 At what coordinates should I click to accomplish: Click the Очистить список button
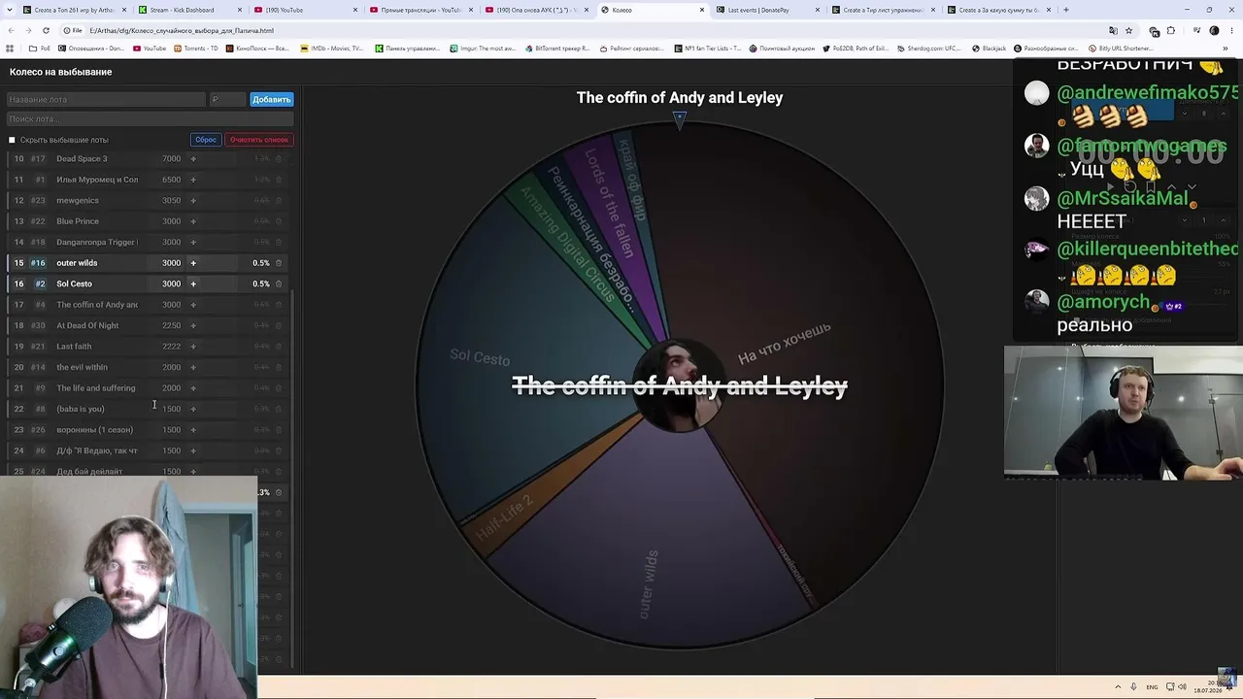click(x=259, y=140)
